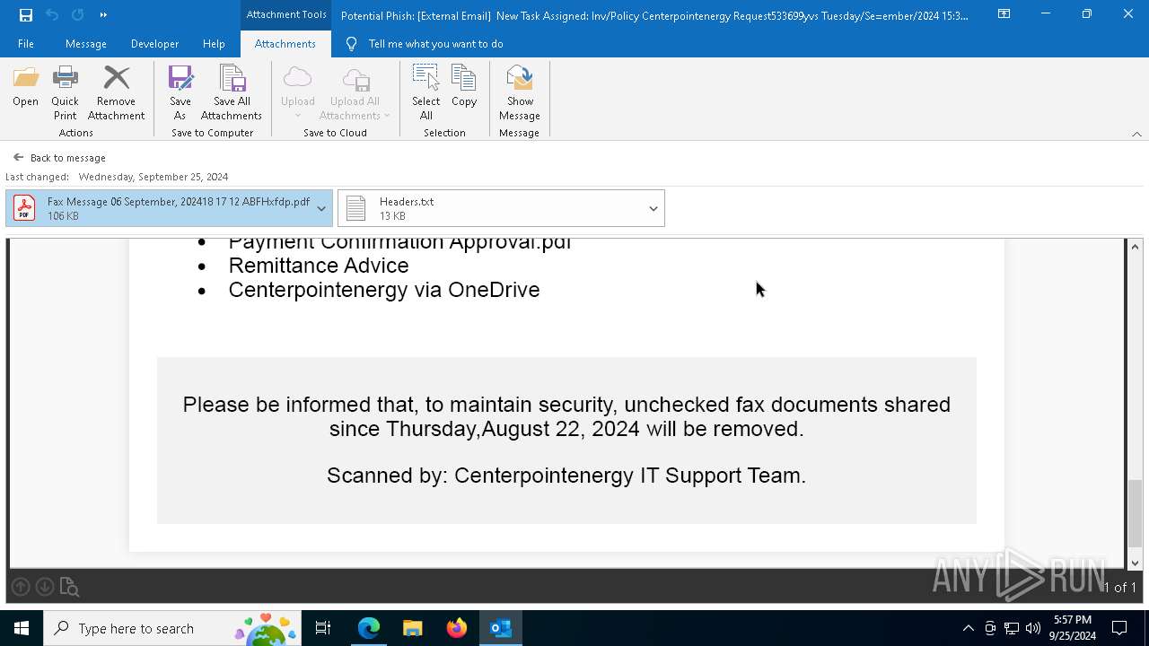Launch Firefox from the taskbar
The height and width of the screenshot is (646, 1149).
click(457, 628)
